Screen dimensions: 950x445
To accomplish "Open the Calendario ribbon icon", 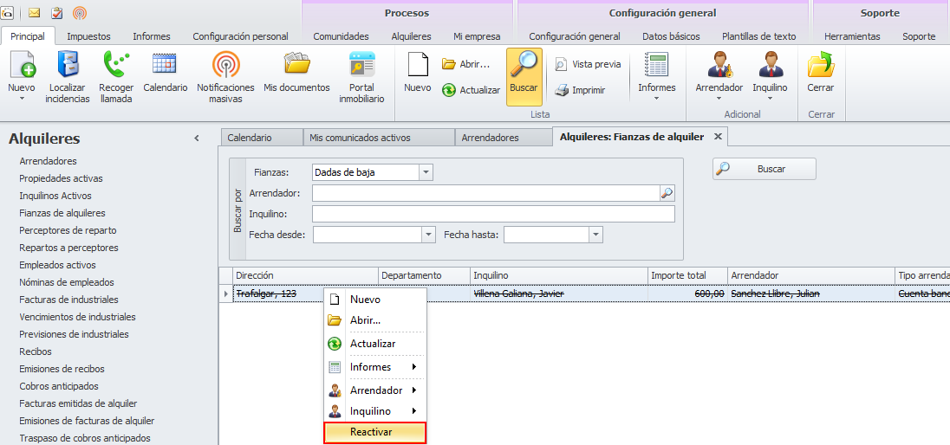I will [165, 66].
